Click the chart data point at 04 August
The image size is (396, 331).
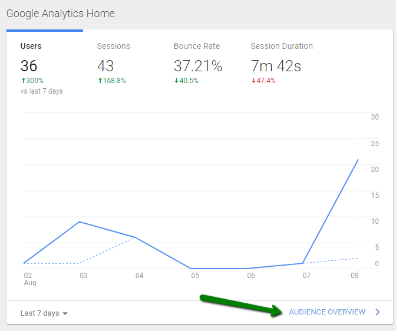136,237
